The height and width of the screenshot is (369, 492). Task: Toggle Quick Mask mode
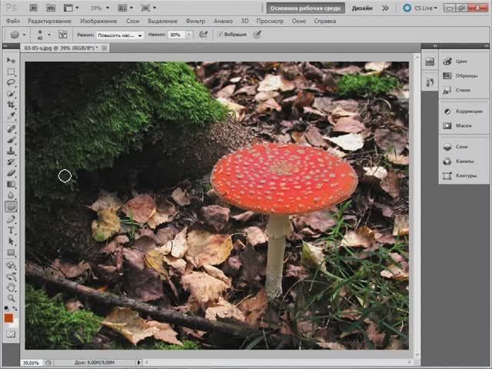11,334
